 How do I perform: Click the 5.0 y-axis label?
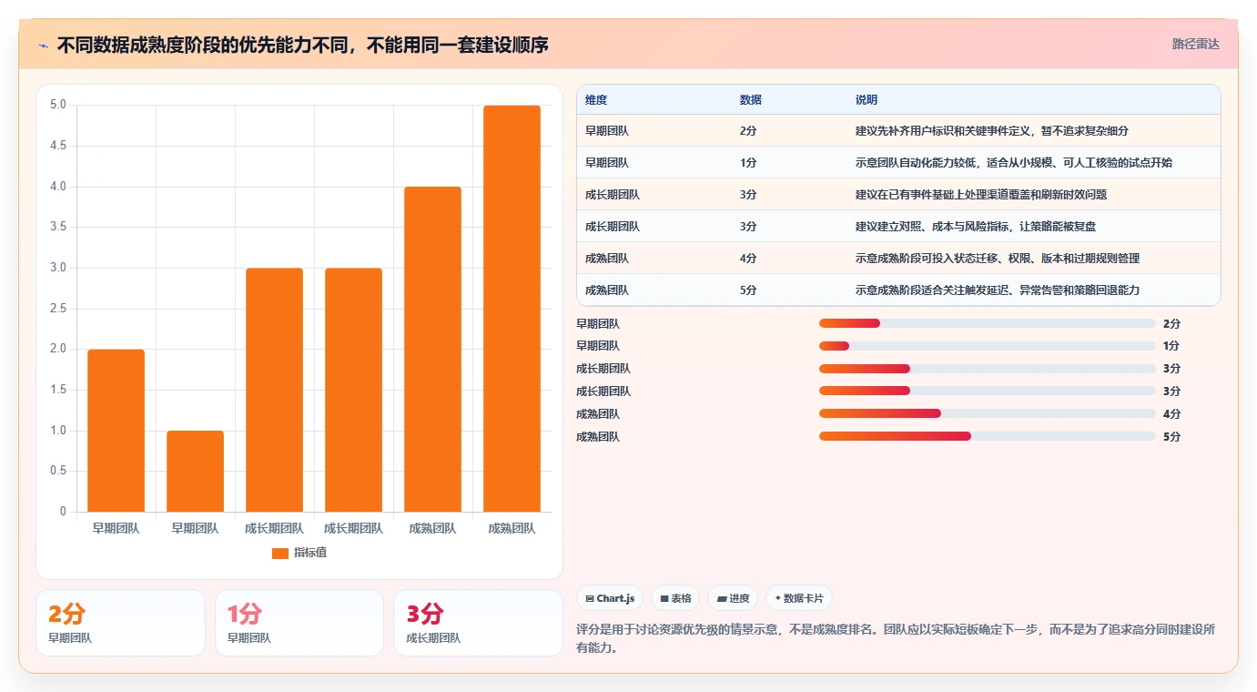coord(57,105)
